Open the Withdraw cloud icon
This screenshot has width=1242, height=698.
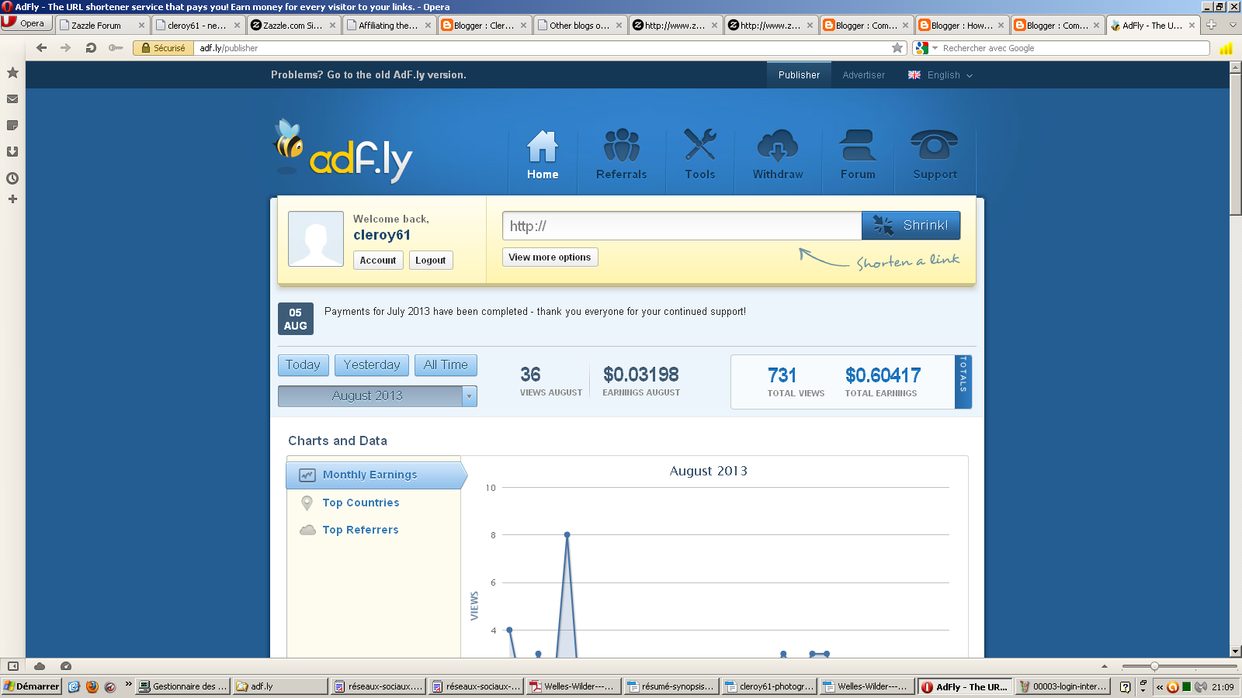tap(778, 145)
